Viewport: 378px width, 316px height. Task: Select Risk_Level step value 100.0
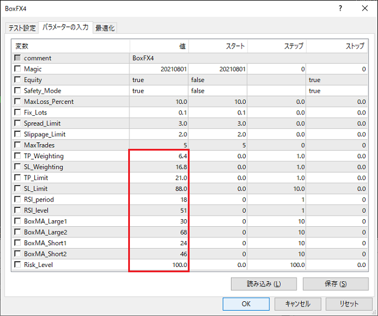point(276,265)
